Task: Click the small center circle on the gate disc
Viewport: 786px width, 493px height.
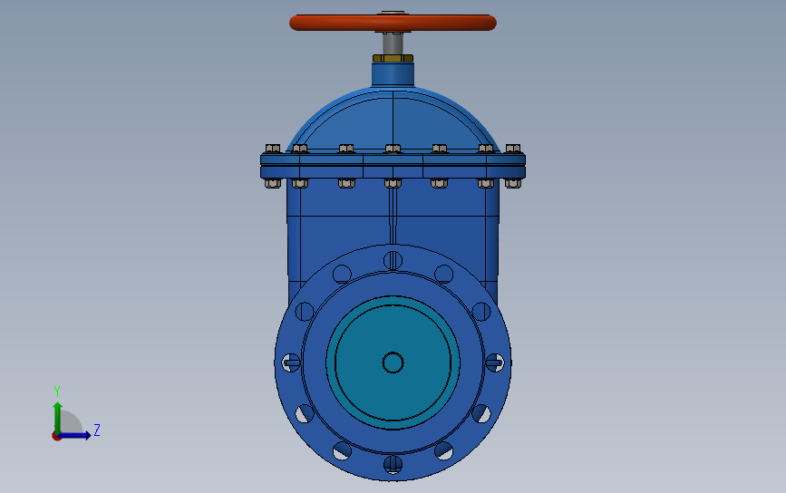Action: 393,362
